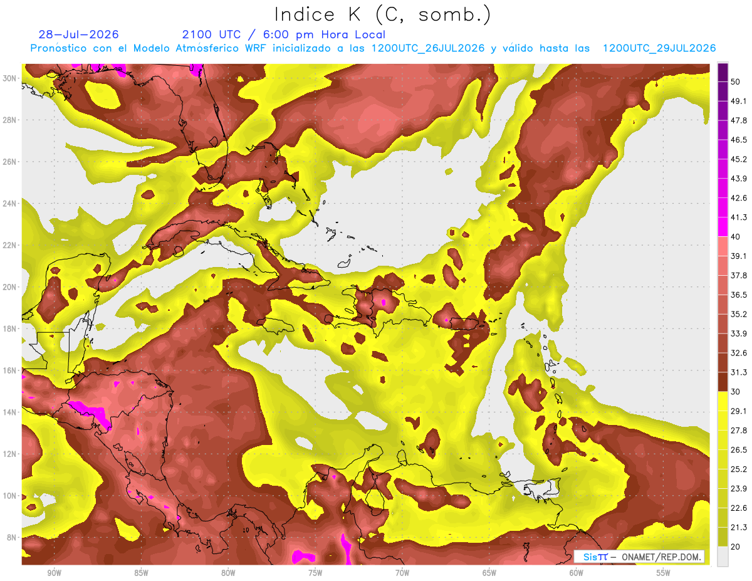Pick the light gray swatch below 20

723,557
